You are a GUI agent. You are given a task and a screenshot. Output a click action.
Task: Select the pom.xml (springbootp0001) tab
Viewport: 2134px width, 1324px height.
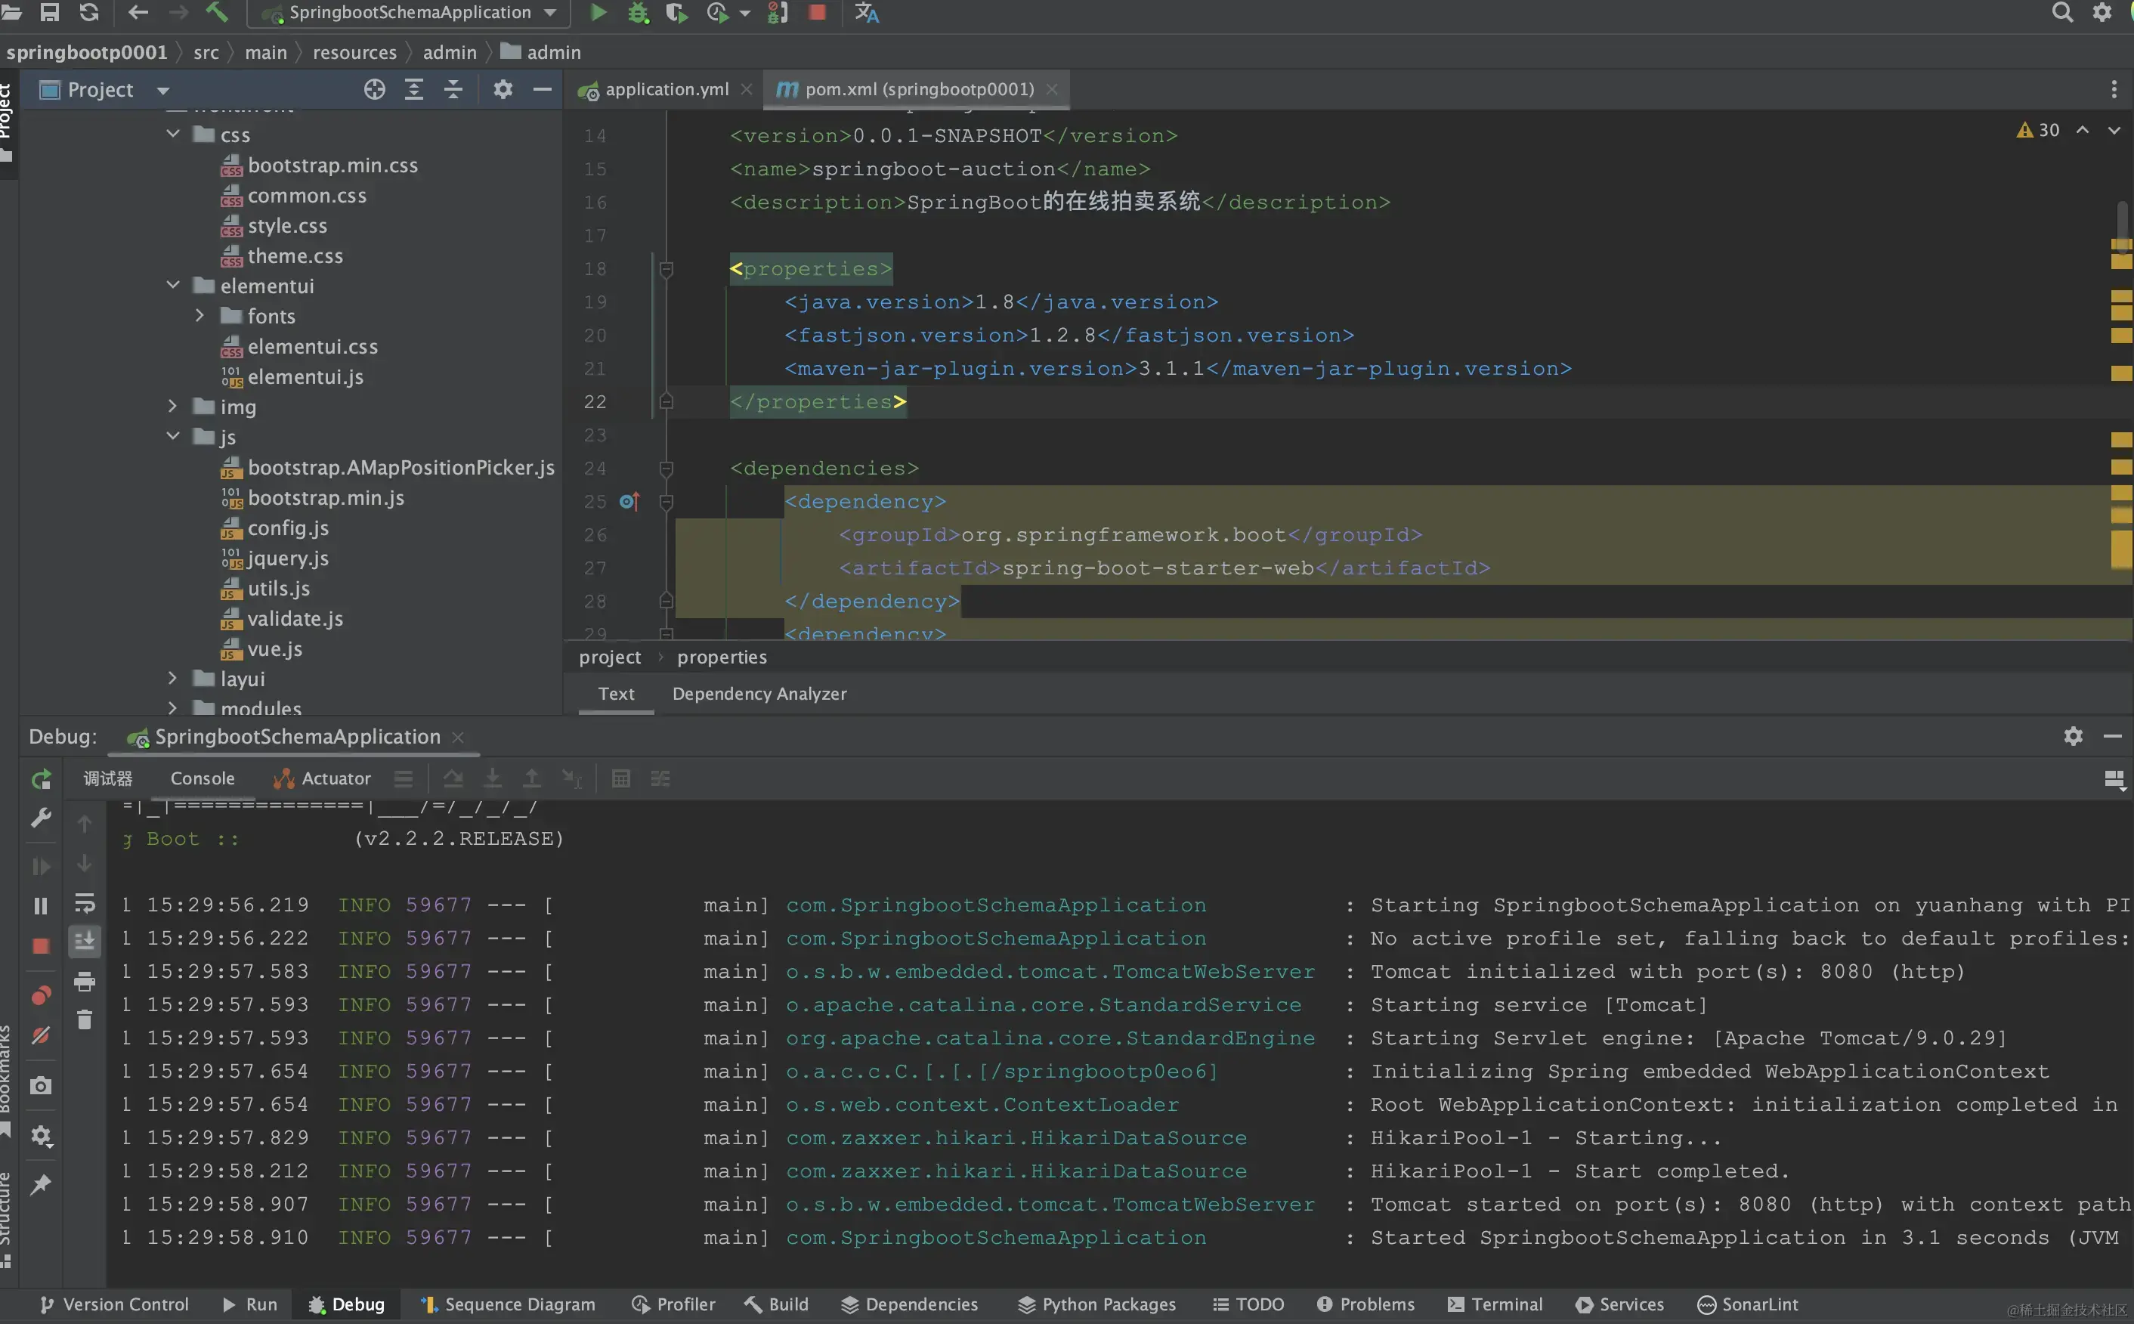[x=917, y=89]
